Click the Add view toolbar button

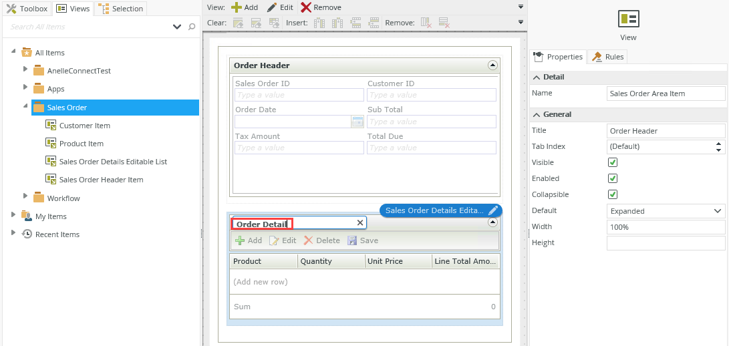click(244, 7)
